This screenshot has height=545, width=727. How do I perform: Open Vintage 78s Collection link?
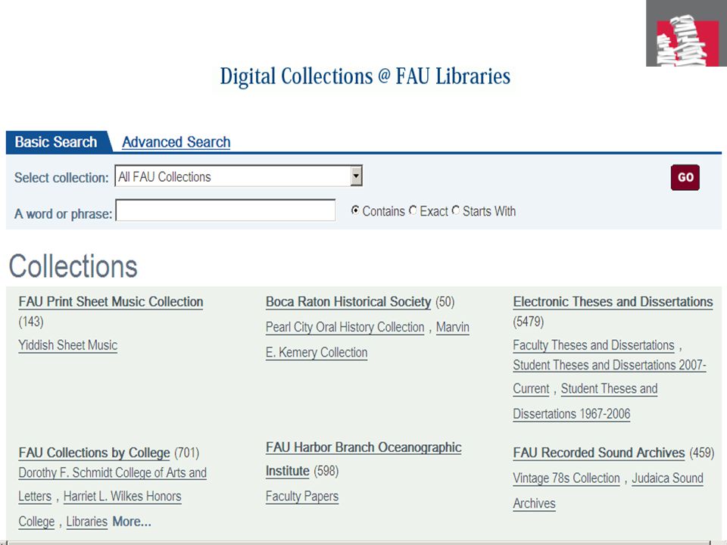(566, 478)
